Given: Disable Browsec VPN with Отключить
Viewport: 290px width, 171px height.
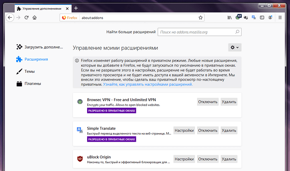Looking at the screenshot, I should (x=208, y=102).
